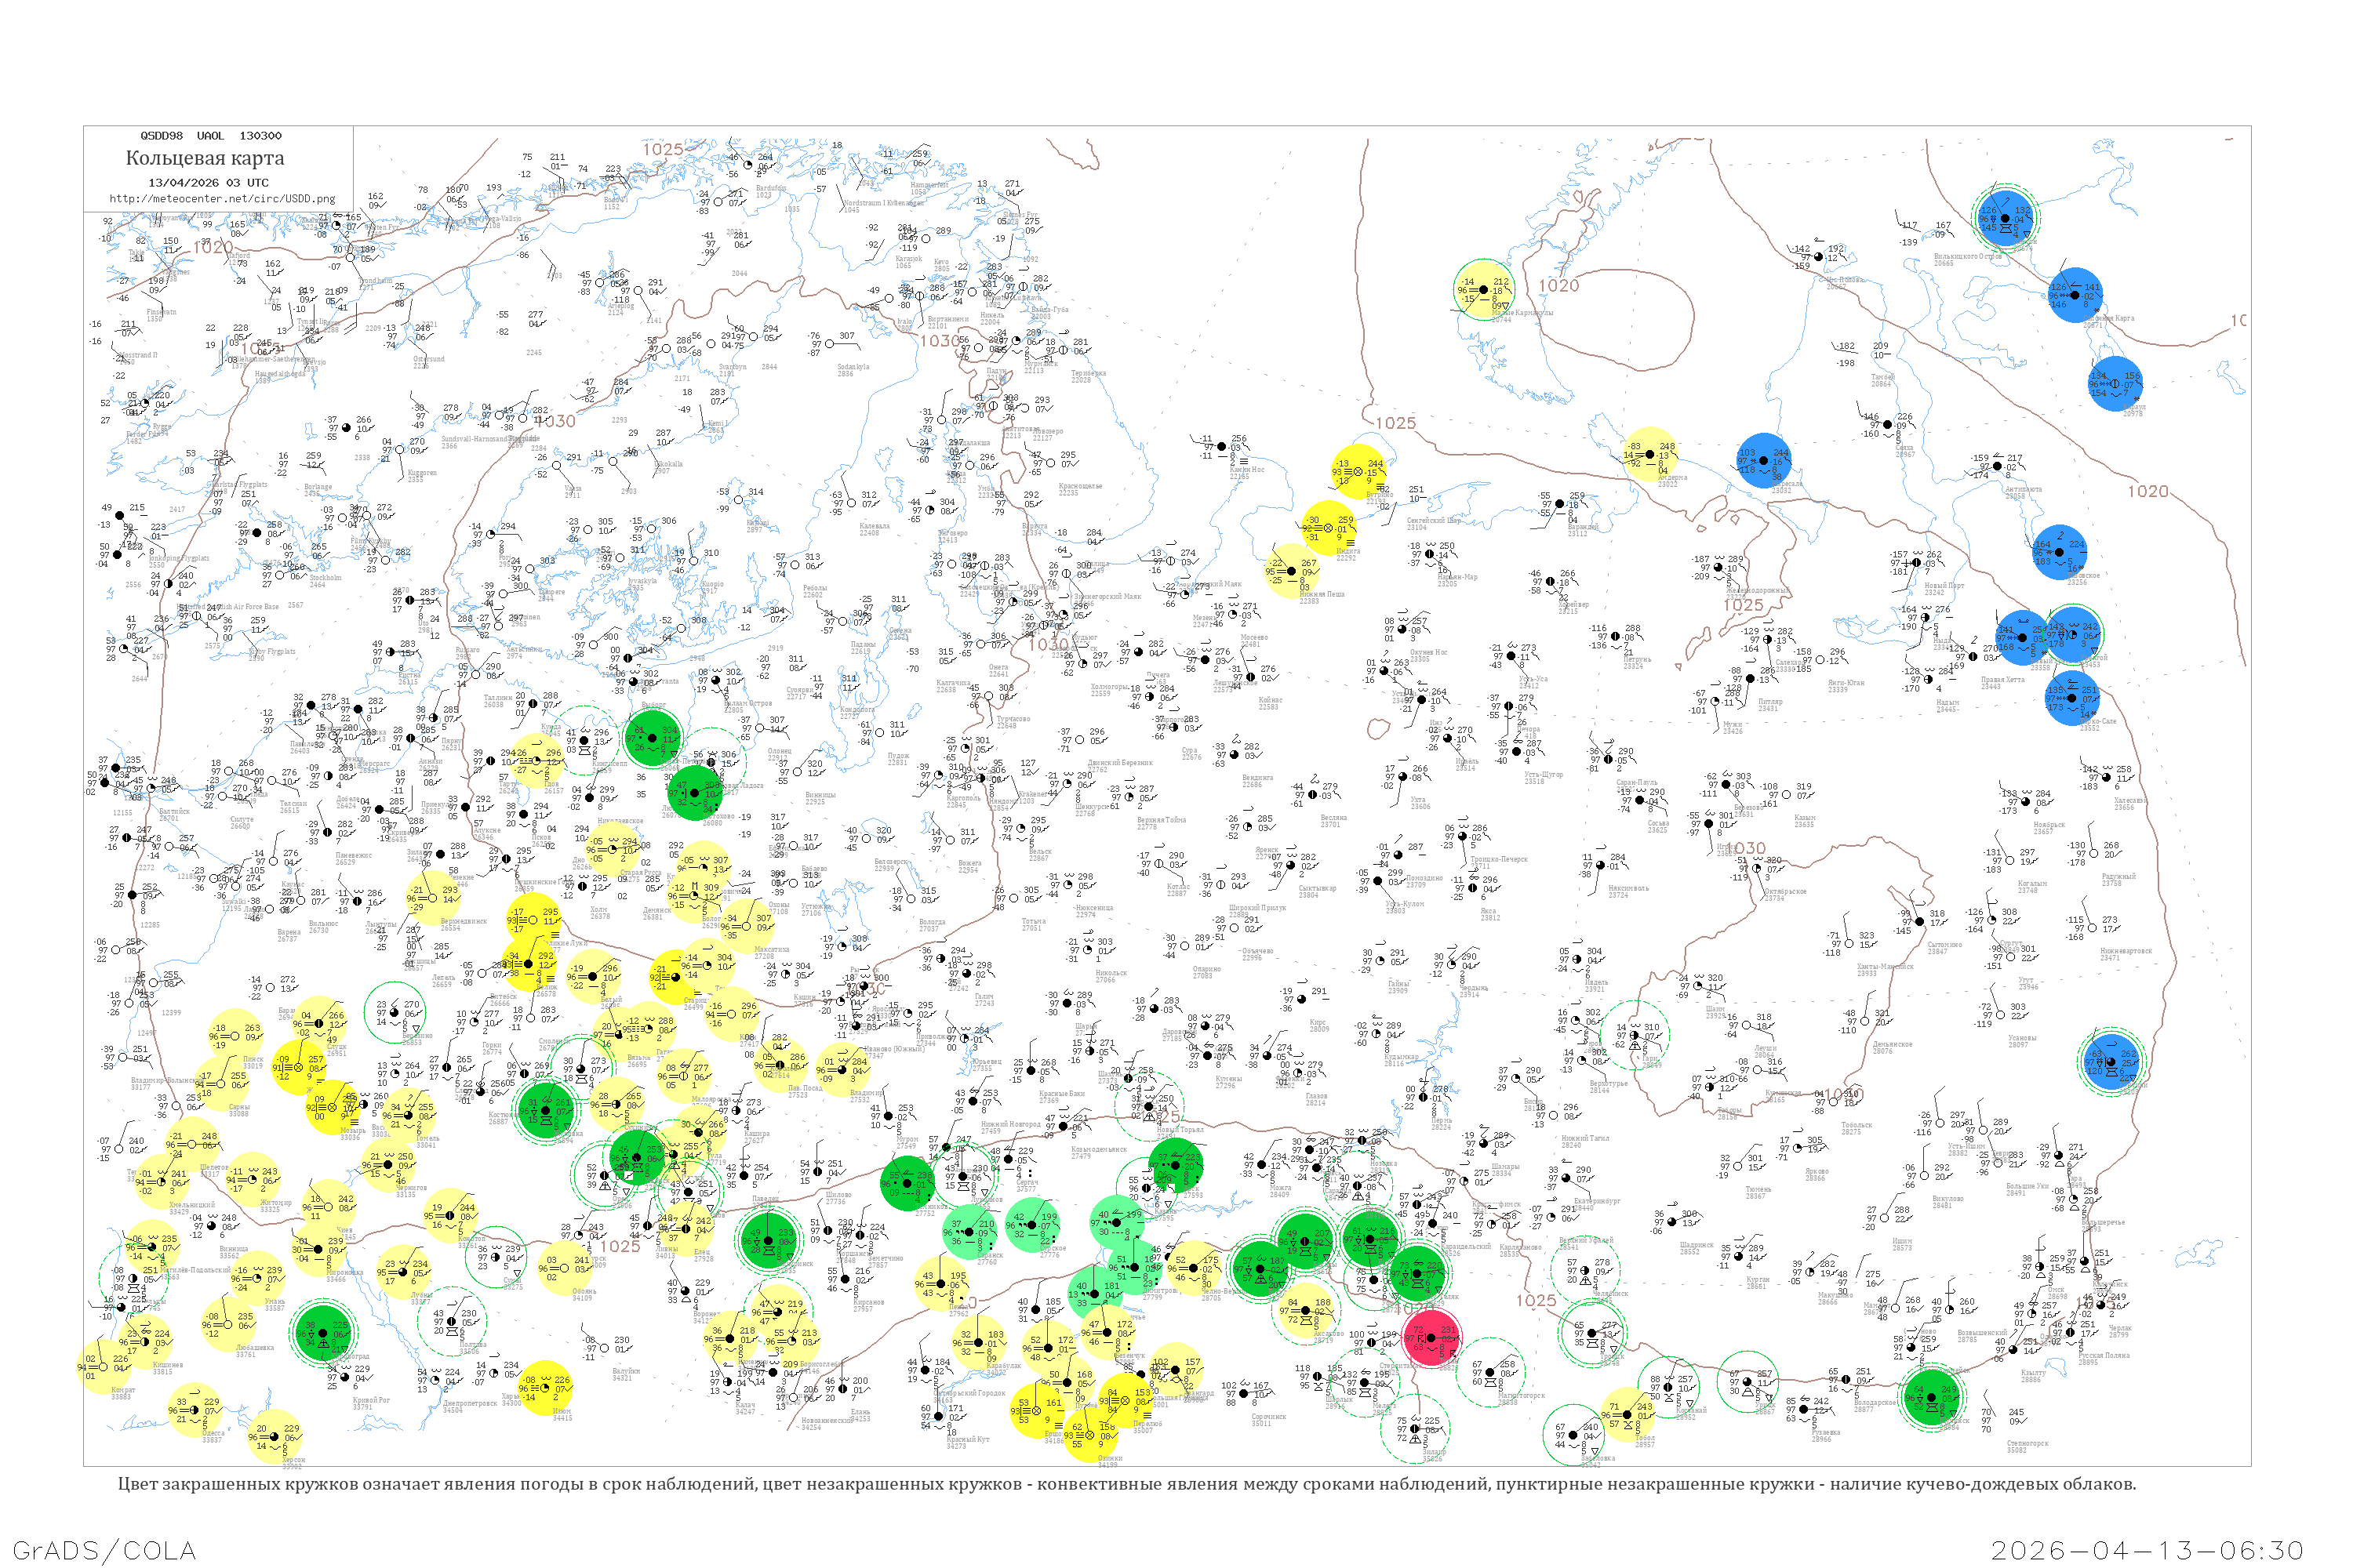Click the red station circle near Тукан

coord(1431,1338)
